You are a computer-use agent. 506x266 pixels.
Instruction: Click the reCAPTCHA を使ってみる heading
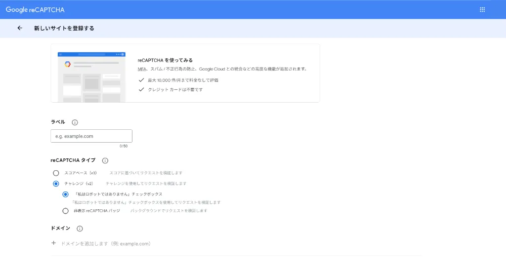[165, 60]
